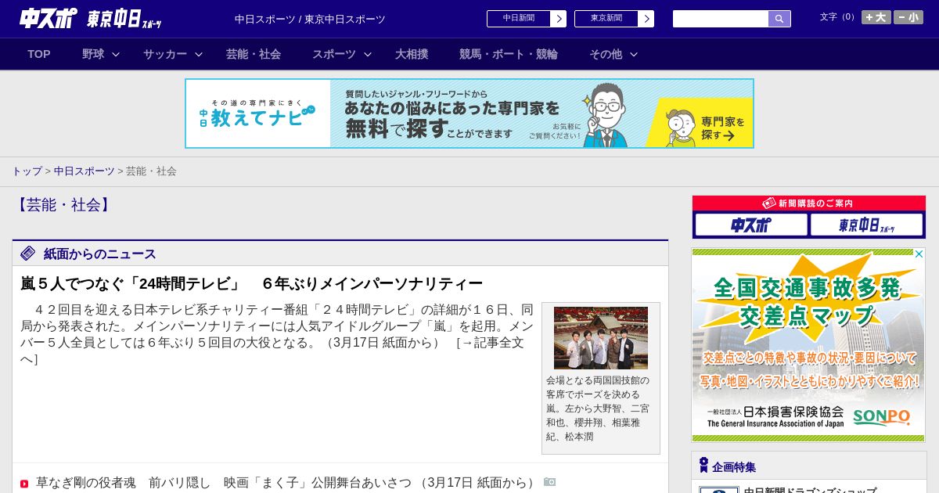Click the トップ breadcrumb link

click(27, 171)
